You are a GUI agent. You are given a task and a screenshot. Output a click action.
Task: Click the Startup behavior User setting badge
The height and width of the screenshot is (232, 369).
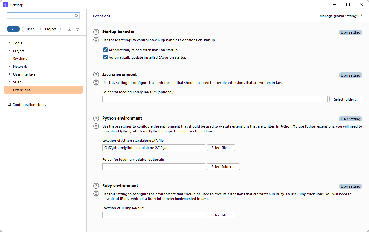coord(351,32)
